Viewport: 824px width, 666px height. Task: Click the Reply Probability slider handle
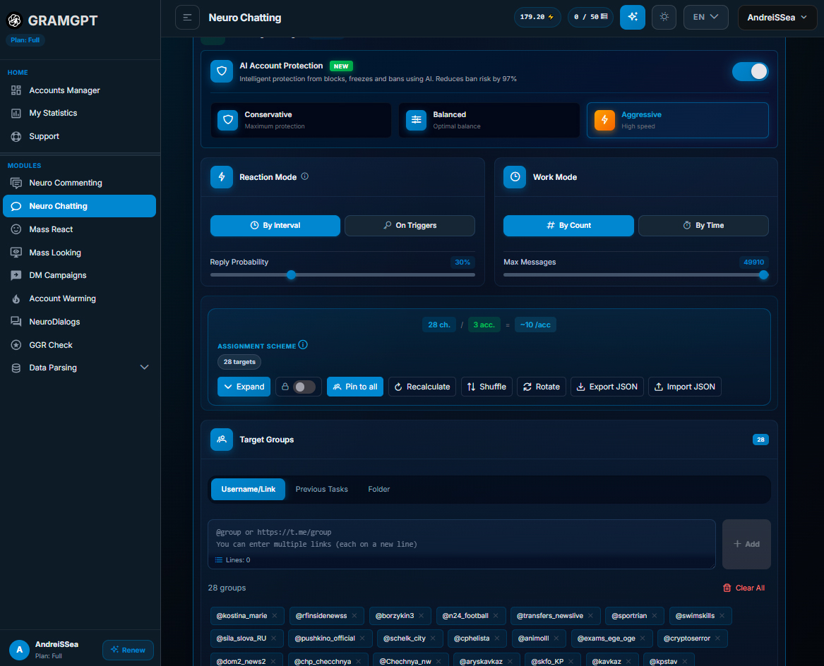click(x=291, y=274)
